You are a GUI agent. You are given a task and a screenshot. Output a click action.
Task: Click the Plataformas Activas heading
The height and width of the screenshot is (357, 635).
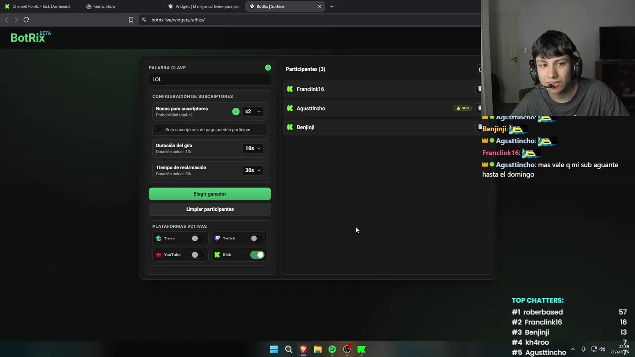(180, 226)
